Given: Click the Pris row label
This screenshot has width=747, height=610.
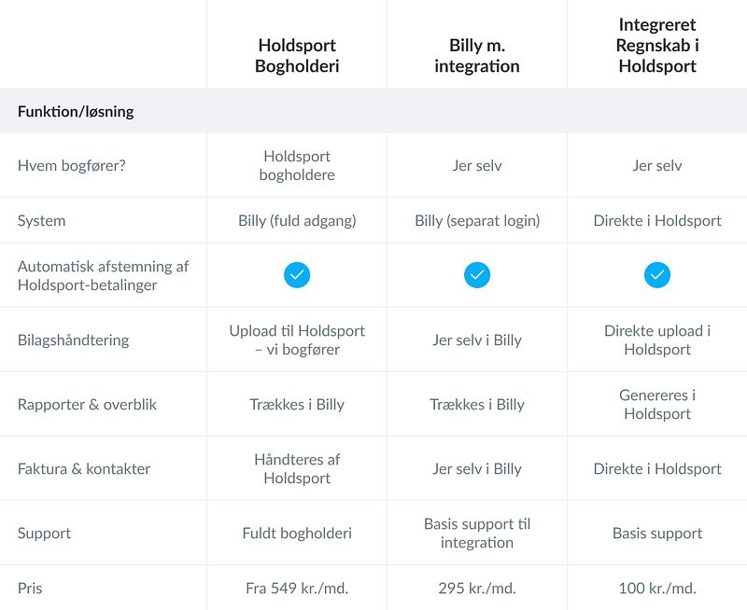Looking at the screenshot, I should [x=30, y=589].
